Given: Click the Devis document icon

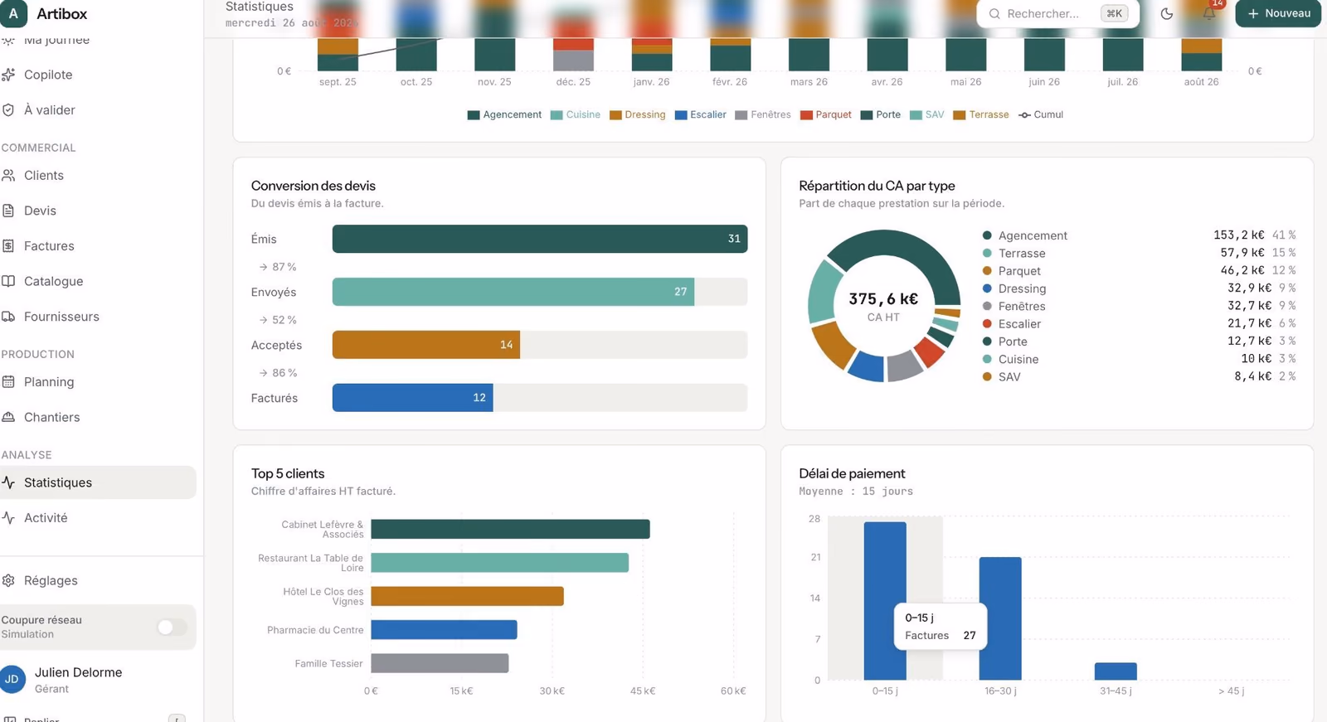Looking at the screenshot, I should 8,211.
